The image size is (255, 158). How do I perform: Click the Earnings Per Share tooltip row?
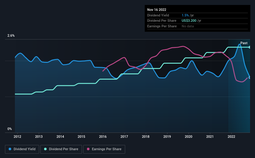[198, 26]
